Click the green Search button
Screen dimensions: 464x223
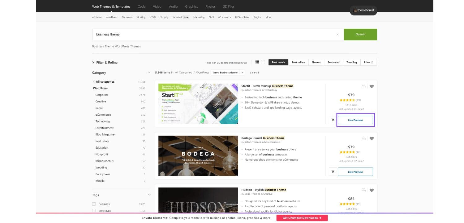click(360, 34)
